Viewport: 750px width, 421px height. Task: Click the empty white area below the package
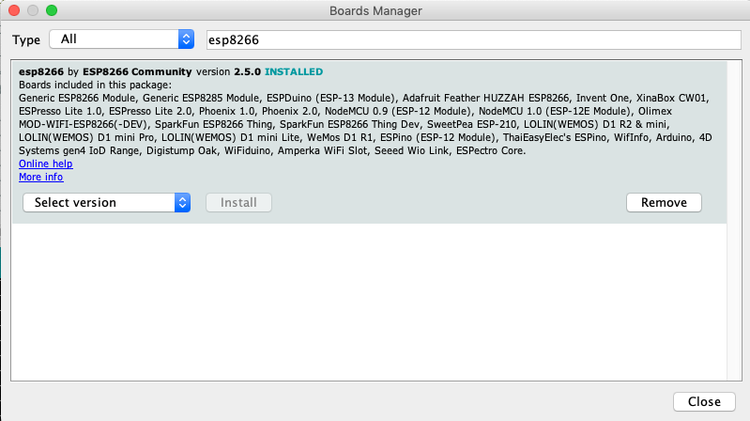pos(366,301)
